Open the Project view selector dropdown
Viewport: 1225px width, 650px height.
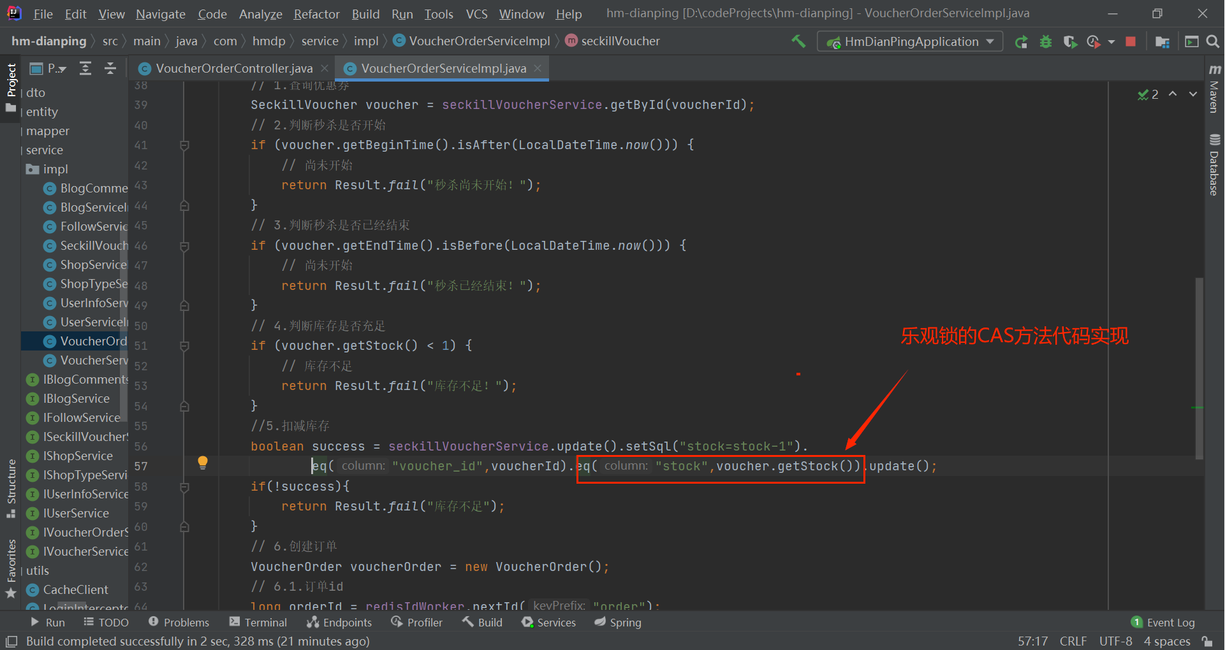[x=48, y=68]
